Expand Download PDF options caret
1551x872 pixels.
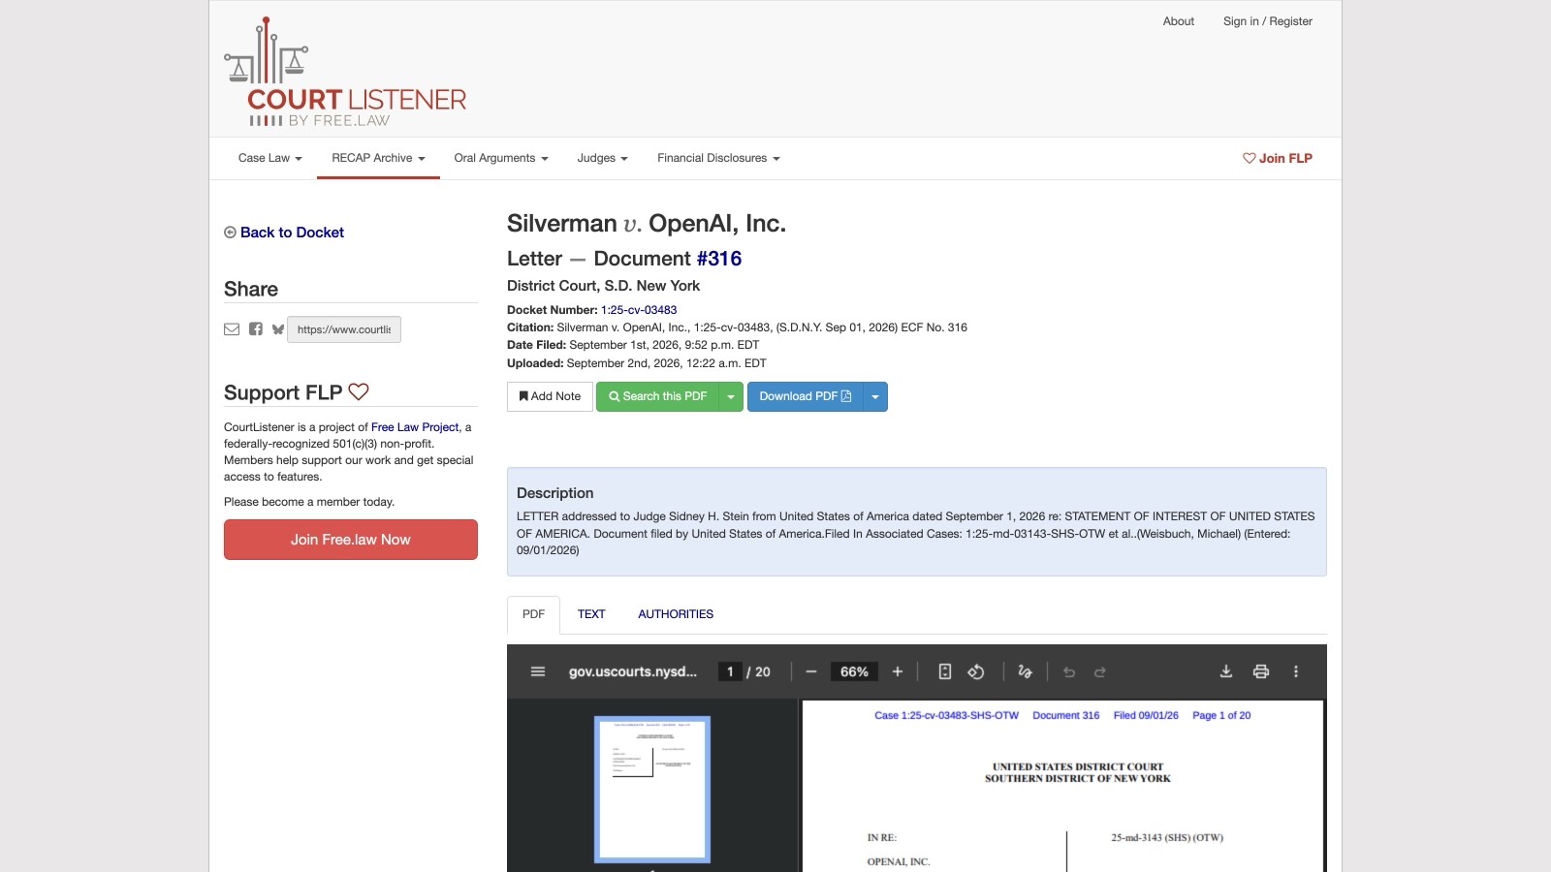tap(875, 396)
